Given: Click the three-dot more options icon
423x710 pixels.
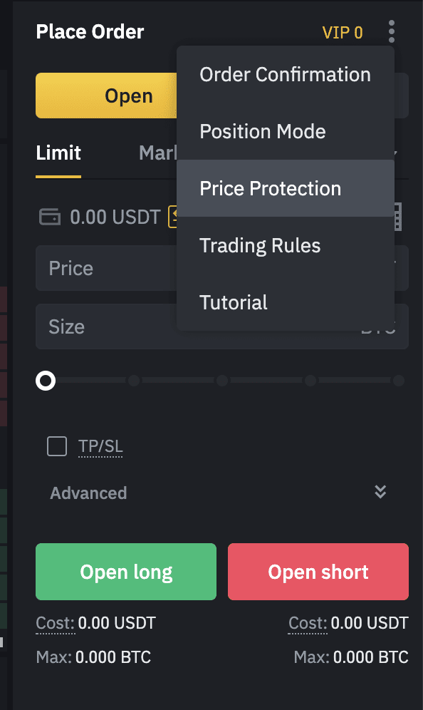Looking at the screenshot, I should point(392,31).
